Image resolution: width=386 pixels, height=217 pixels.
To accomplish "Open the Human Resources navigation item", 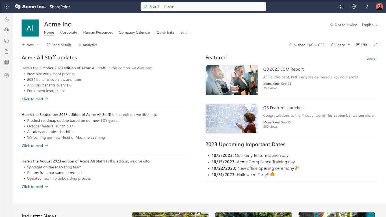I will coord(98,32).
